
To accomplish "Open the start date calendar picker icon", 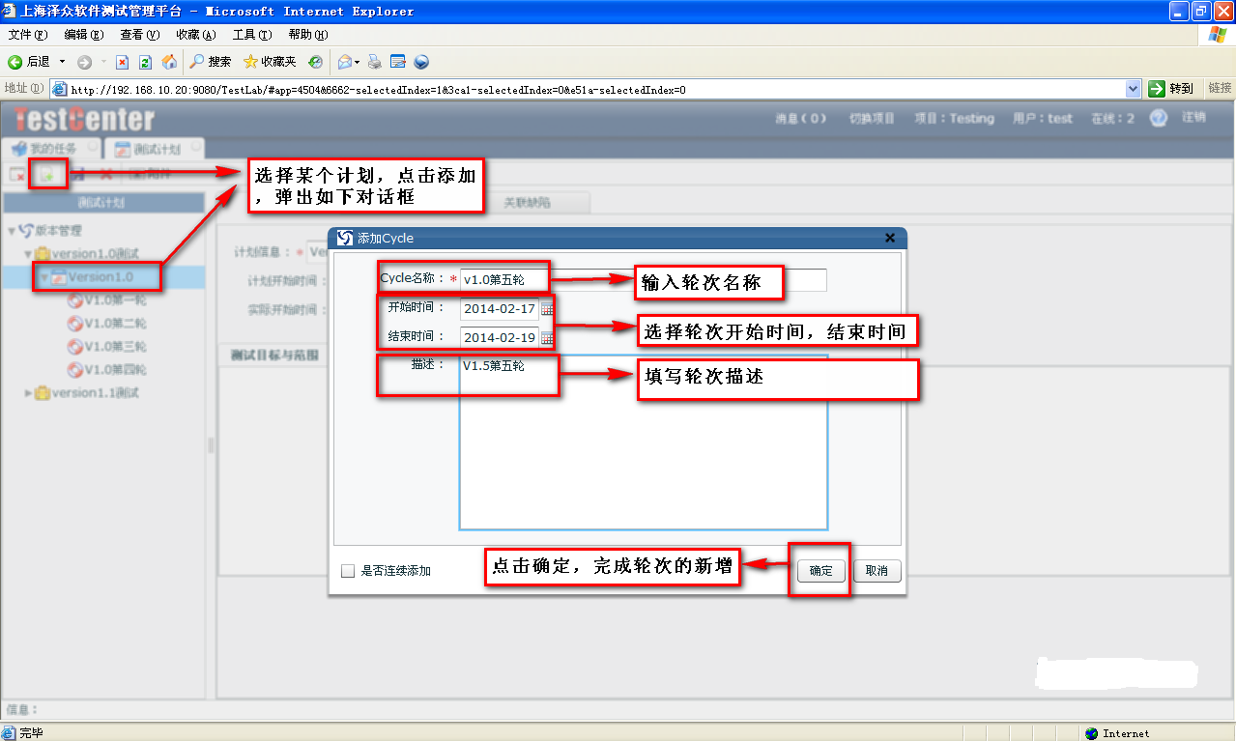I will pyautogui.click(x=547, y=309).
